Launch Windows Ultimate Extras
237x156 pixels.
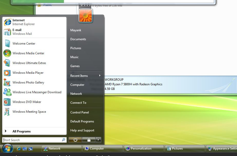coord(29,63)
